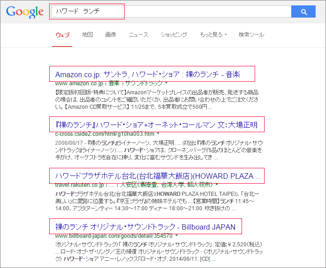The height and width of the screenshot is (268, 326).
Task: Expand arrow next to c-cross.cside2.com URL
Action: click(158, 134)
